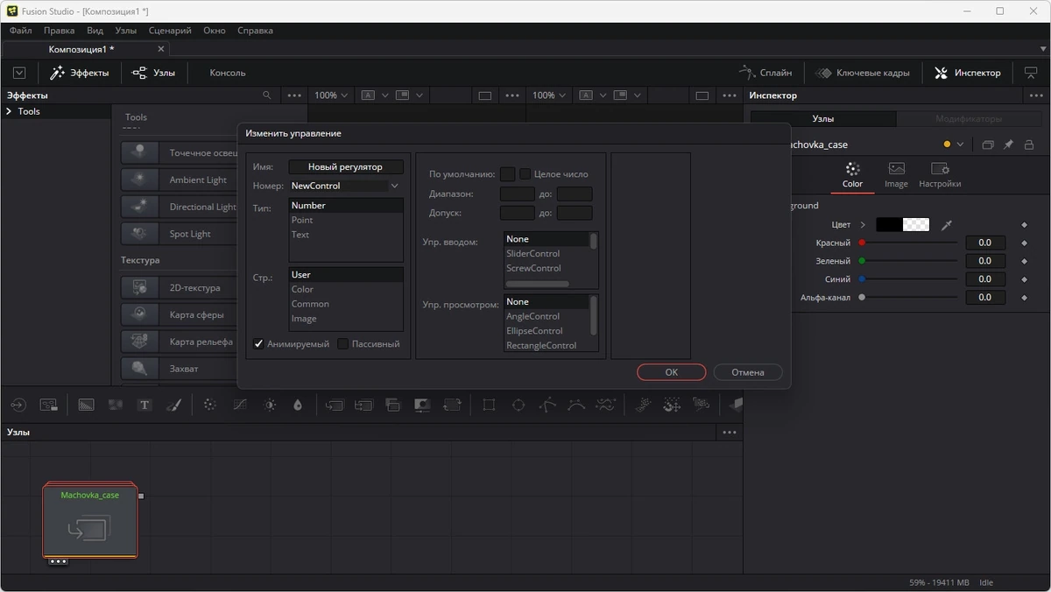Add a Blur node (droplet icon)
Viewport: 1051px width, 592px height.
coord(298,405)
